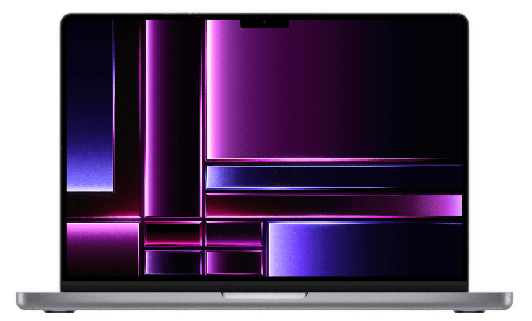The height and width of the screenshot is (321, 532).
Task: Click the silver lid-opening indent on the laptop base
Action: [x=265, y=295]
